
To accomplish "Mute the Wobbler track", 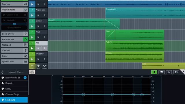I will [38, 59].
